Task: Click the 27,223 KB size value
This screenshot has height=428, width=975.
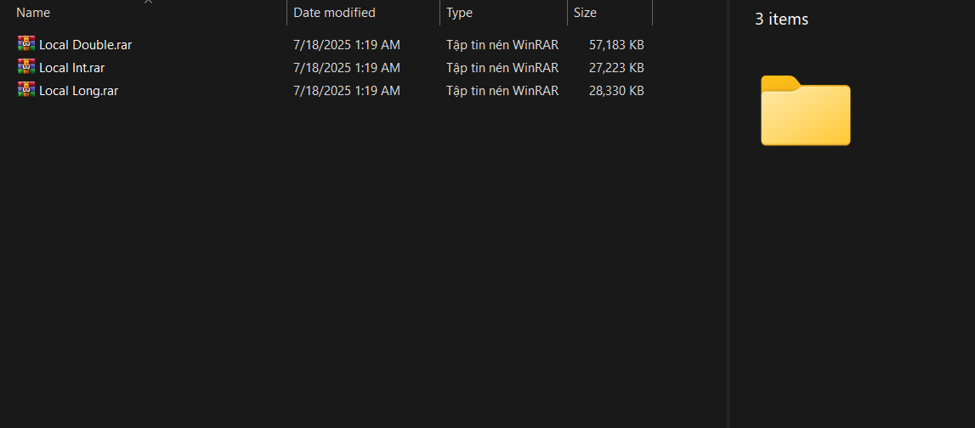Action: [x=616, y=67]
